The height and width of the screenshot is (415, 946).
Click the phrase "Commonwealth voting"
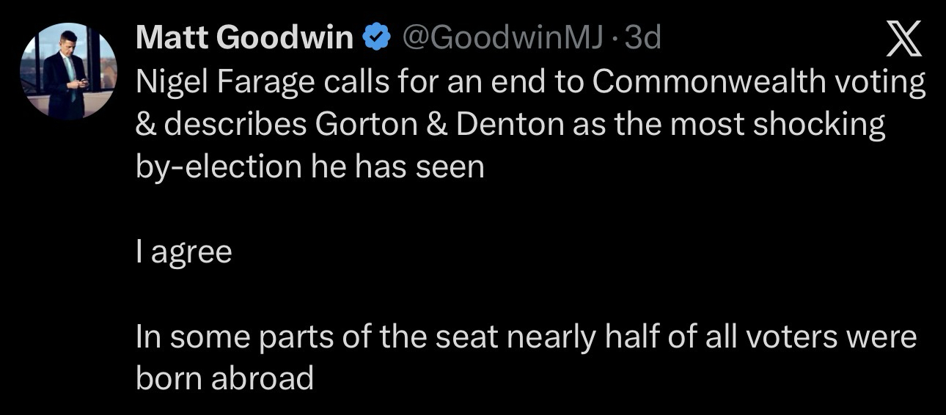click(x=758, y=82)
